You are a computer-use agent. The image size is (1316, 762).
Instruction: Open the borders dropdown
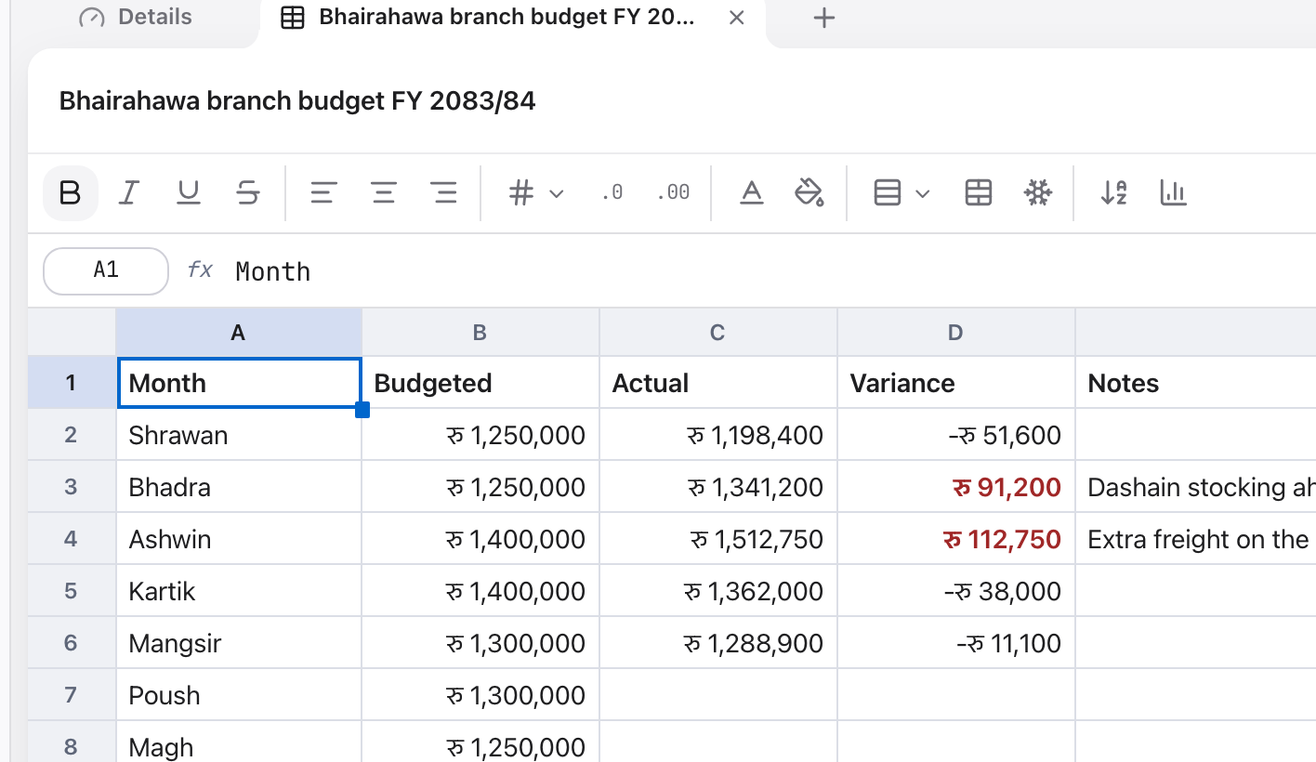tap(901, 193)
